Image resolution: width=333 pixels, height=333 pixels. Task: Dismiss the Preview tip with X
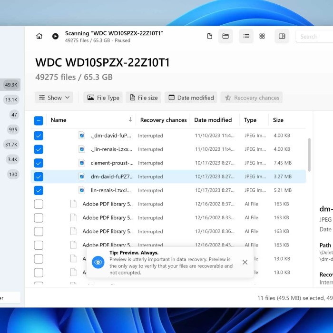(245, 262)
